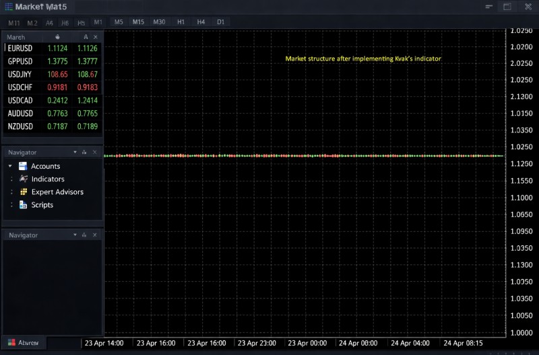This screenshot has height=355, width=539.
Task: Click NZDUSD bid price 0.7187
Action: [x=57, y=126]
